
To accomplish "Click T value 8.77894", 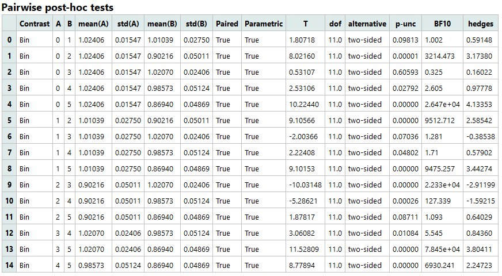I will pos(302,265).
